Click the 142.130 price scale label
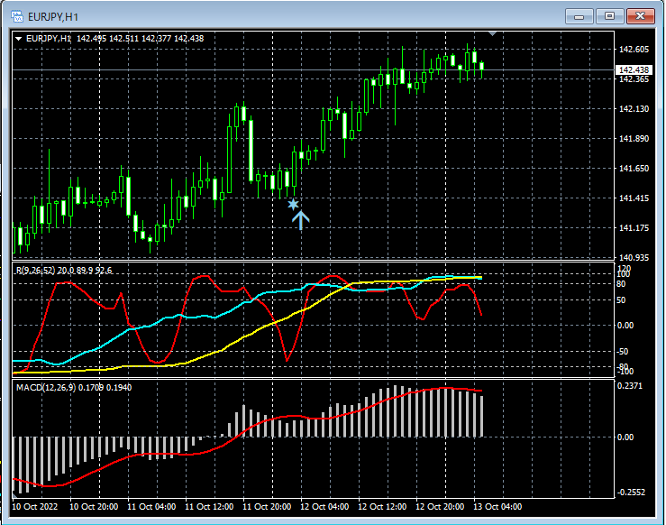 coord(634,109)
